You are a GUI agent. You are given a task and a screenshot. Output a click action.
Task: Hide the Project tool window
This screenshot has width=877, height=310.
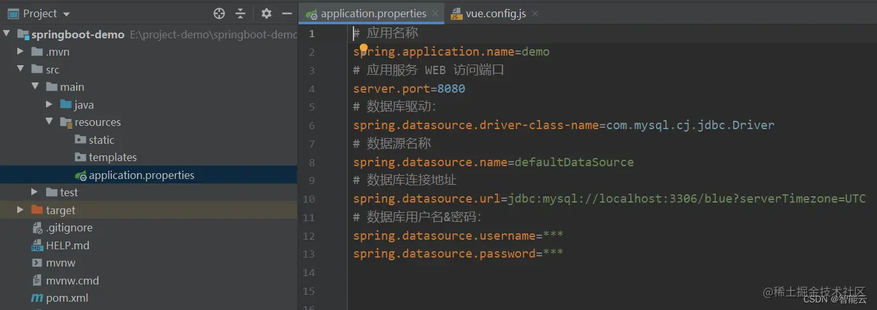[287, 13]
